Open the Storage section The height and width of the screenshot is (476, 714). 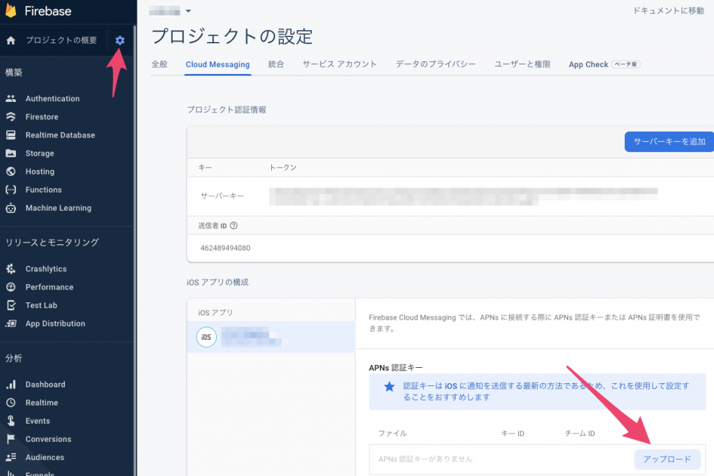(x=40, y=153)
